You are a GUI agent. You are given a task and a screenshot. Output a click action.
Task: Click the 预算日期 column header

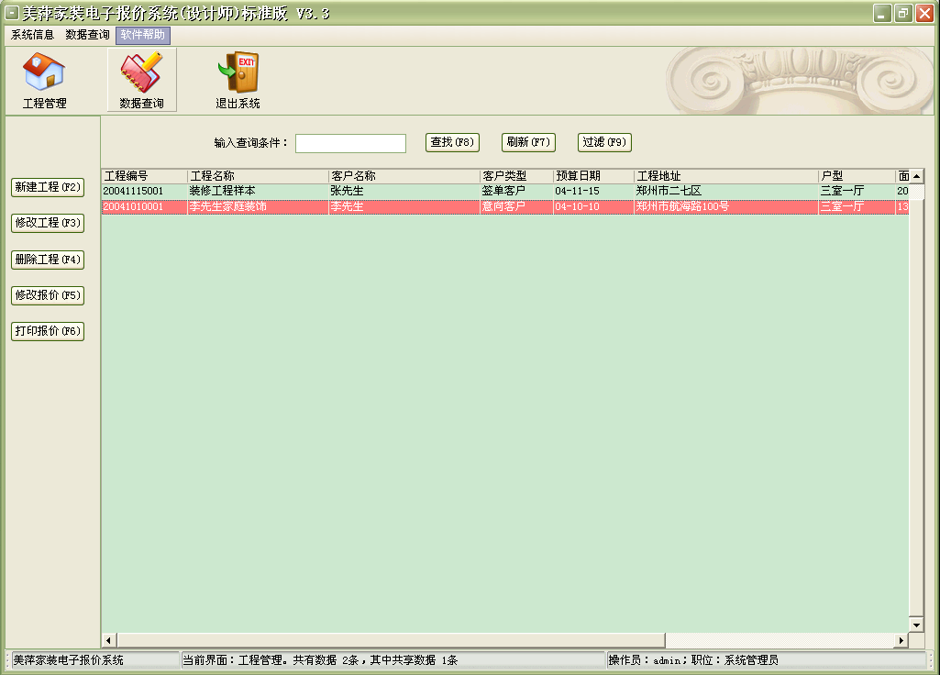point(594,176)
